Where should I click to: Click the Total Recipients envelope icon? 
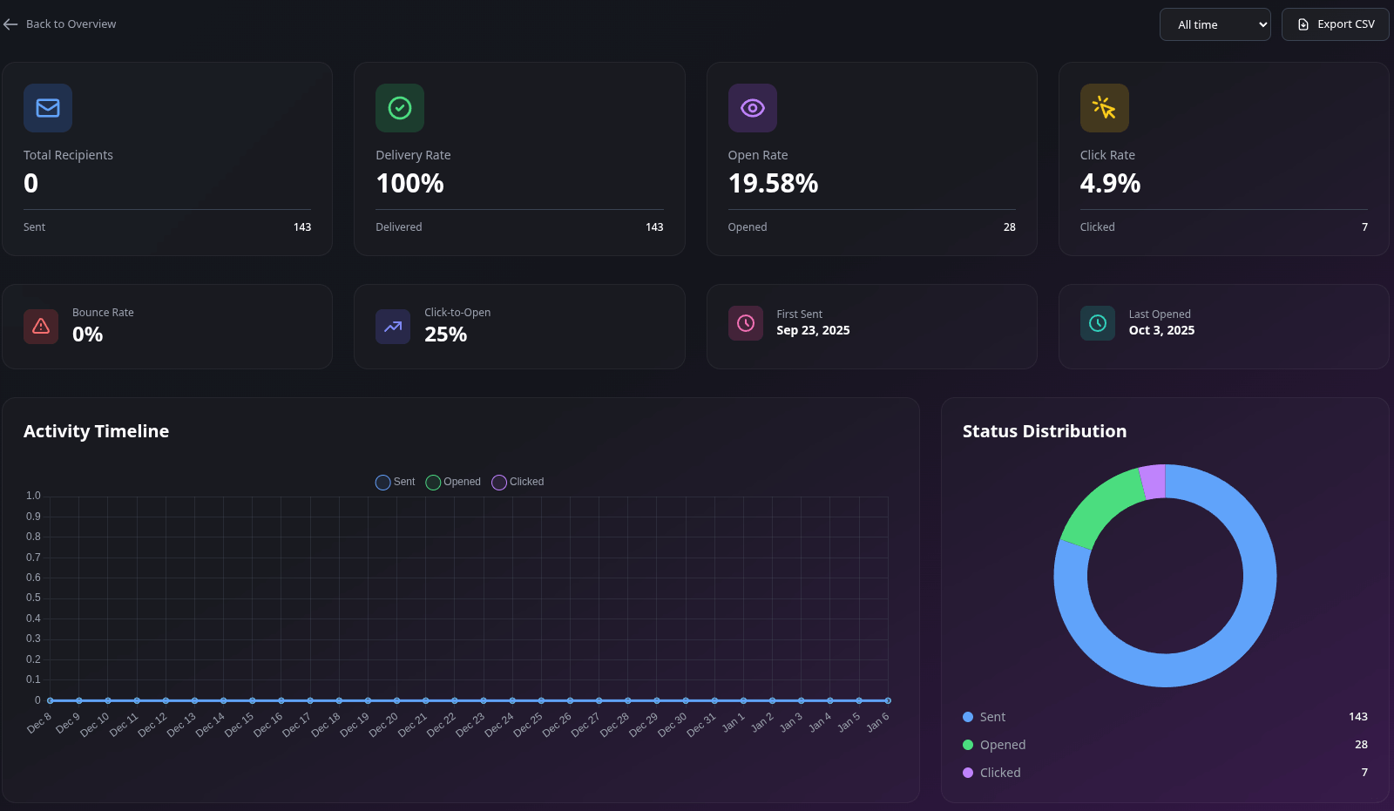[x=48, y=108]
